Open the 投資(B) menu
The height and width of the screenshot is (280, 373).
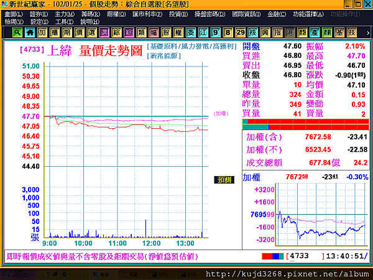tap(178, 14)
